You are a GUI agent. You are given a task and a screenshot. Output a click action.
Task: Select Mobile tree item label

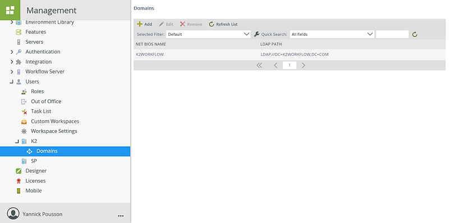tap(34, 191)
